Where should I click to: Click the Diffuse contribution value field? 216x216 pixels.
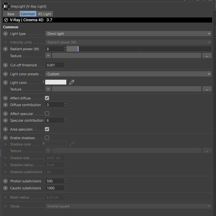click(x=54, y=105)
